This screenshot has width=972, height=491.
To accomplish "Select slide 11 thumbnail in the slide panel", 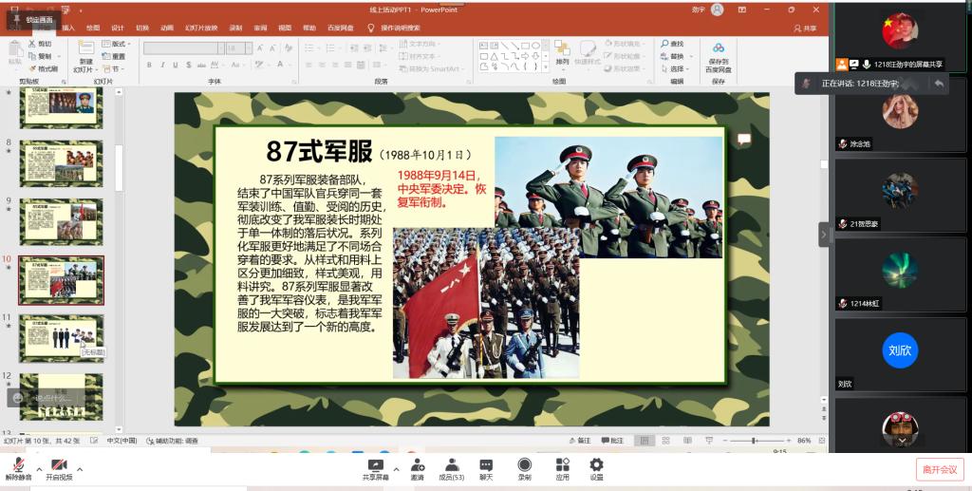I will click(62, 340).
